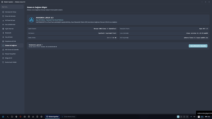Open the red shield security app
Viewport: 212px width, 119px height.
[20, 117]
